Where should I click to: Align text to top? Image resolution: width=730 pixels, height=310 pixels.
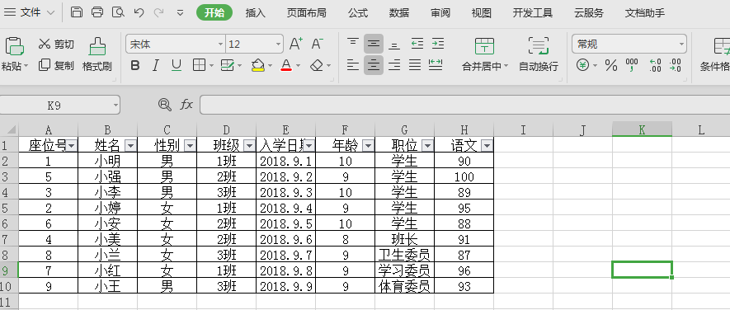click(353, 43)
